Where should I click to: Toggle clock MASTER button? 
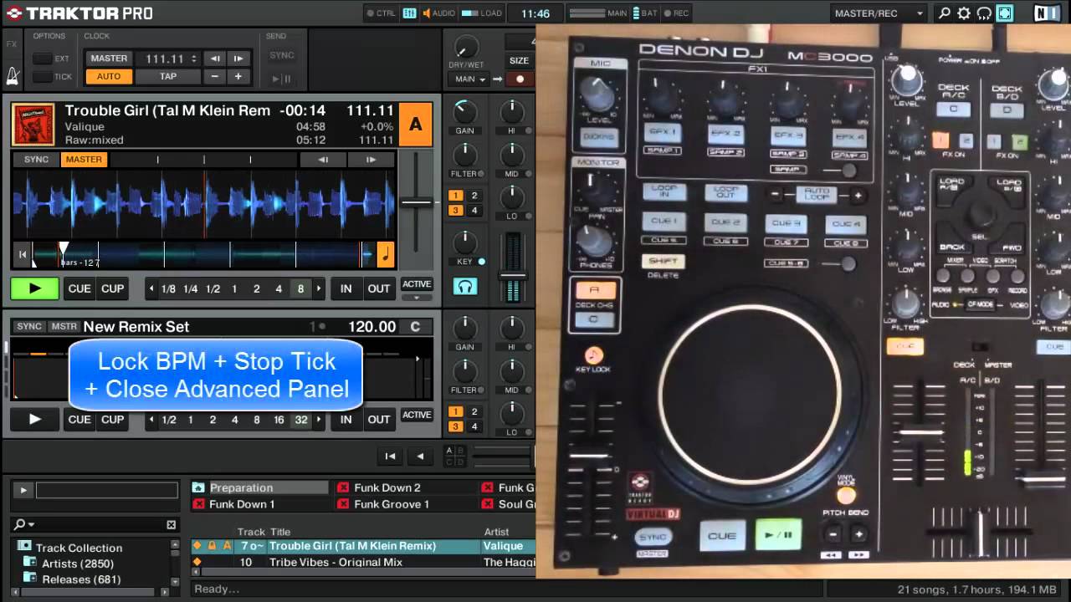(x=109, y=59)
